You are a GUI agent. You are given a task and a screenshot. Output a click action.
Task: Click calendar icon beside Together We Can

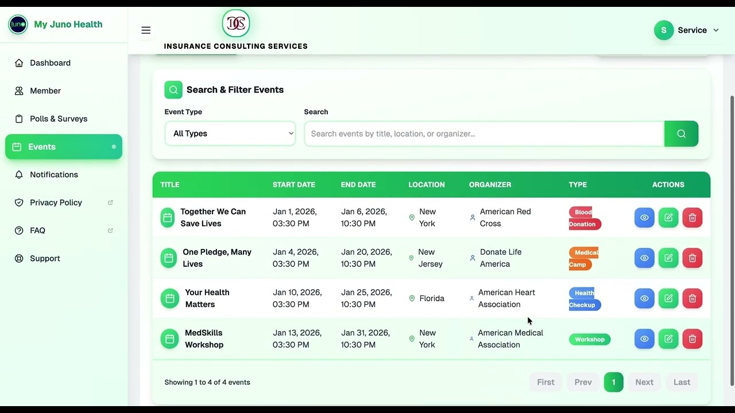tap(168, 218)
